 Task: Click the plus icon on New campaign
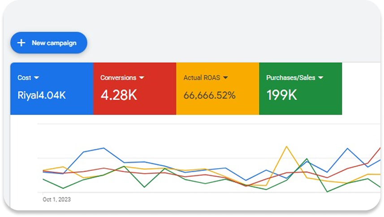point(21,43)
